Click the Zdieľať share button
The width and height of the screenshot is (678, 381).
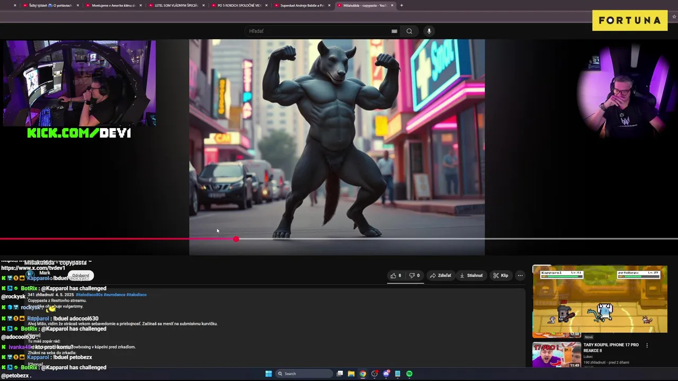[x=441, y=275]
